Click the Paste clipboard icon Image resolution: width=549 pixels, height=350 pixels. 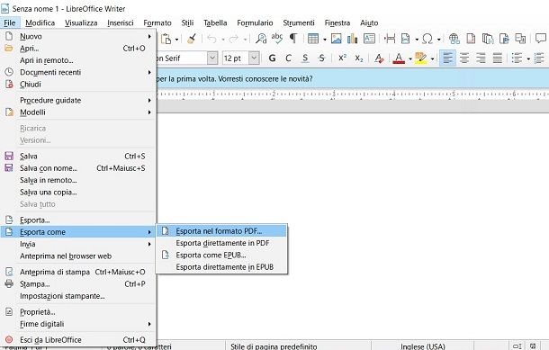(166, 39)
